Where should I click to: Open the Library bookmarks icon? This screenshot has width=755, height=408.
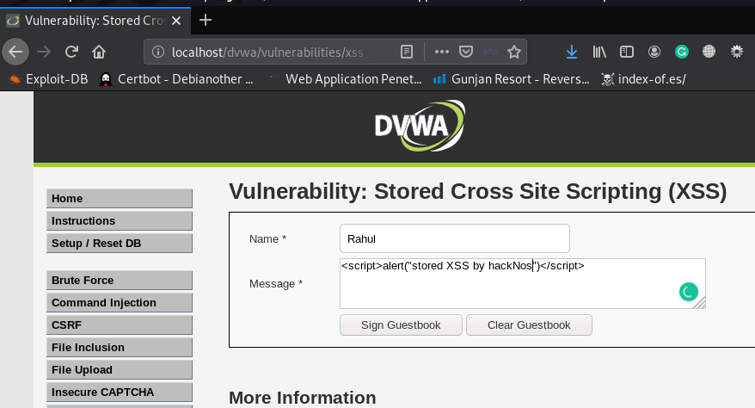(599, 52)
